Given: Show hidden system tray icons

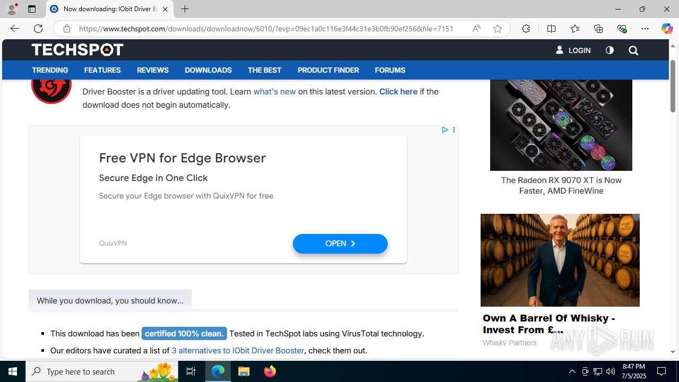Looking at the screenshot, I should click(572, 371).
